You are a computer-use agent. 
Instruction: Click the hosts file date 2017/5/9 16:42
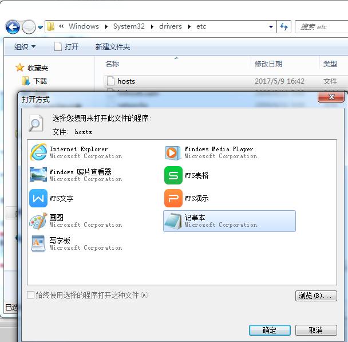279,81
